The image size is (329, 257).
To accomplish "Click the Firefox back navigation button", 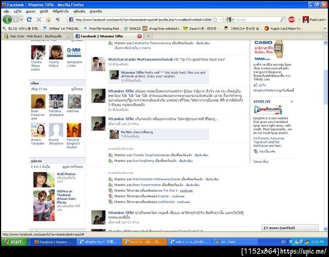I will [x=7, y=20].
